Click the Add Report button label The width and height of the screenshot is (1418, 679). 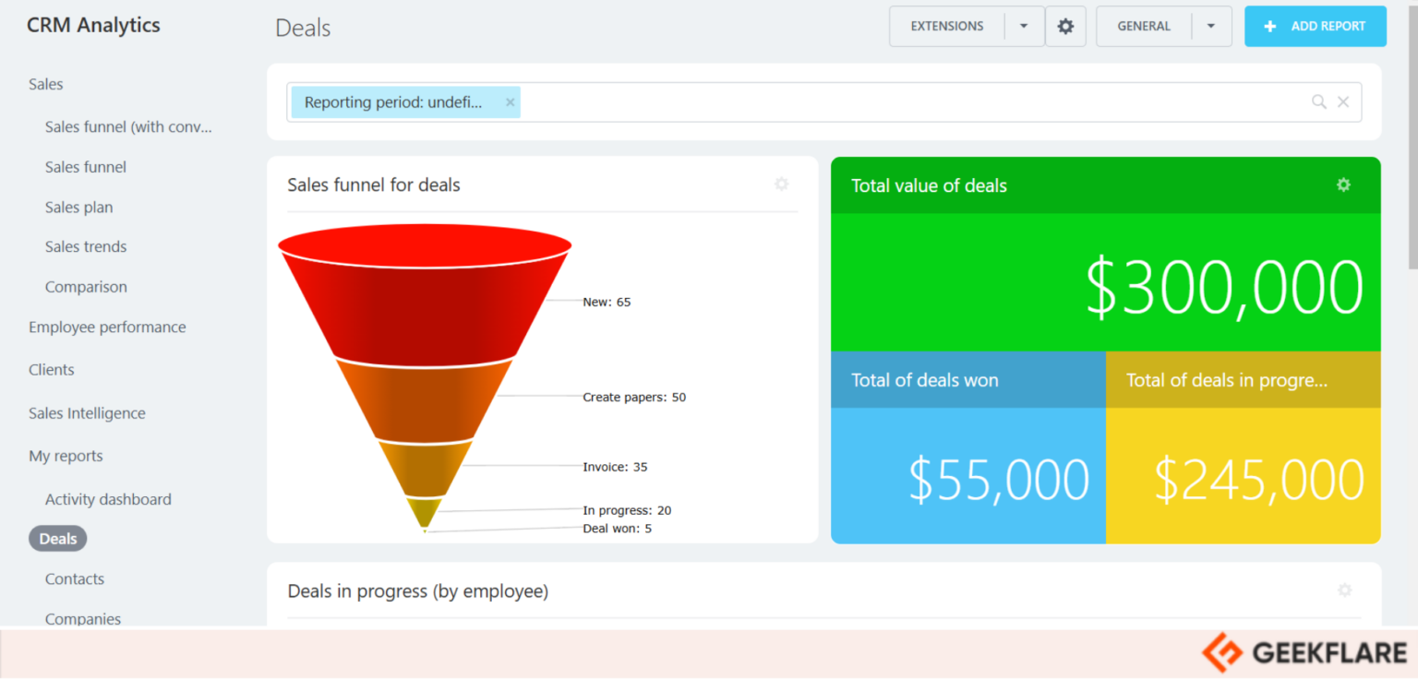point(1328,27)
